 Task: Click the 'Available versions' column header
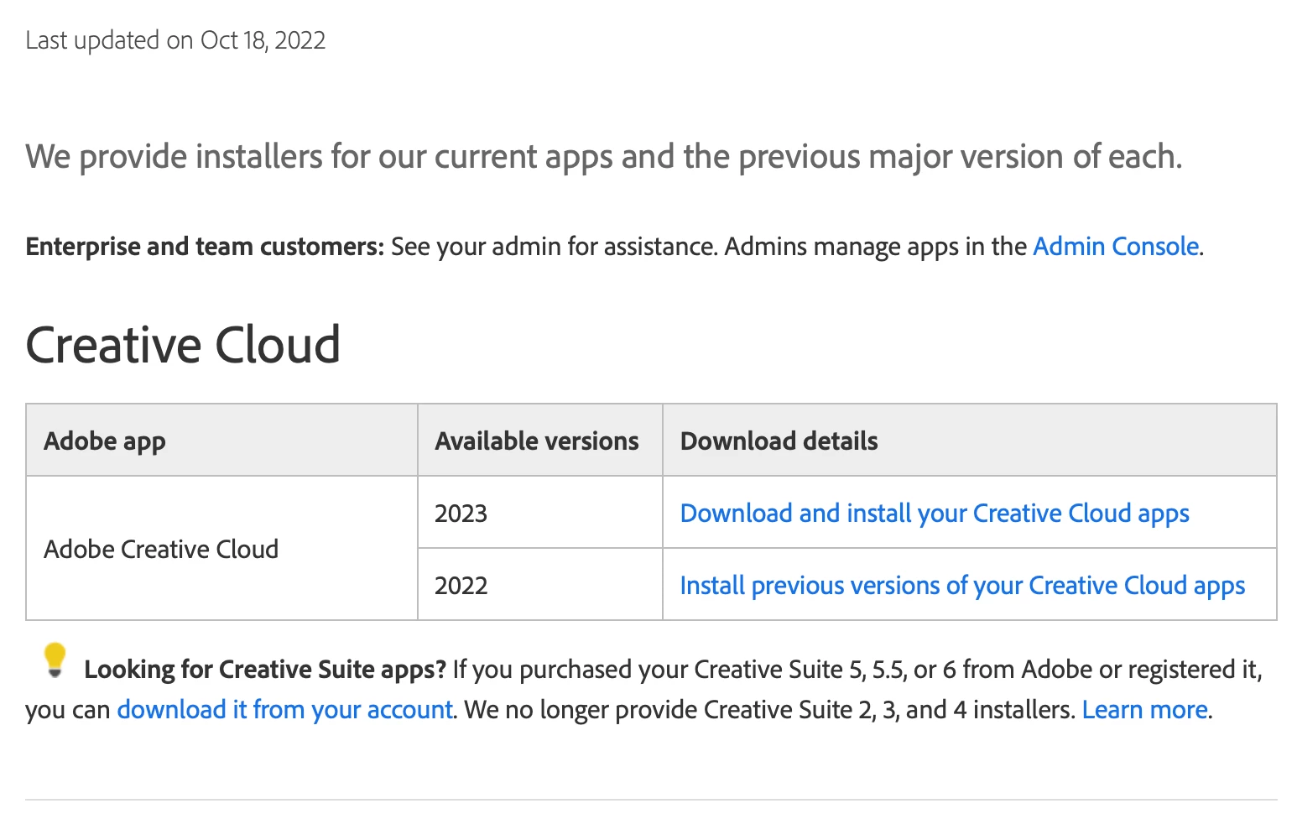[x=536, y=441]
